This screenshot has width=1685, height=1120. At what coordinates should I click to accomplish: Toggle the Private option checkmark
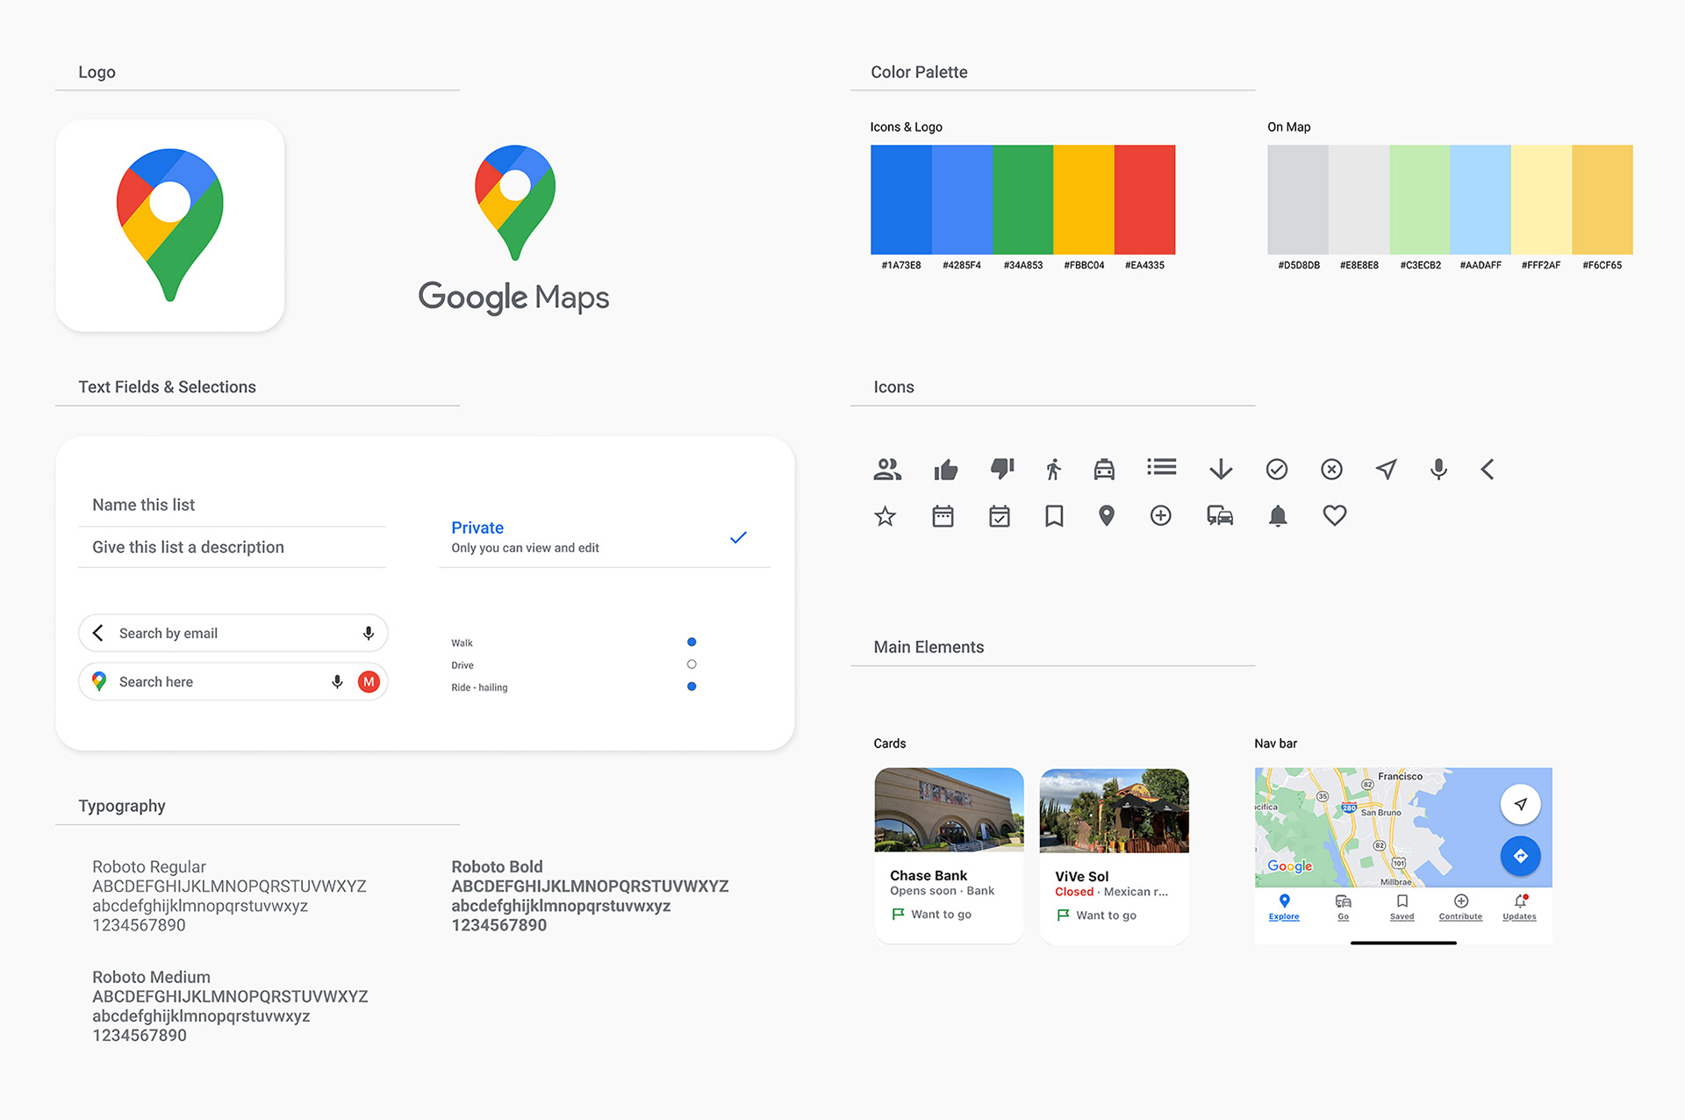tap(738, 537)
